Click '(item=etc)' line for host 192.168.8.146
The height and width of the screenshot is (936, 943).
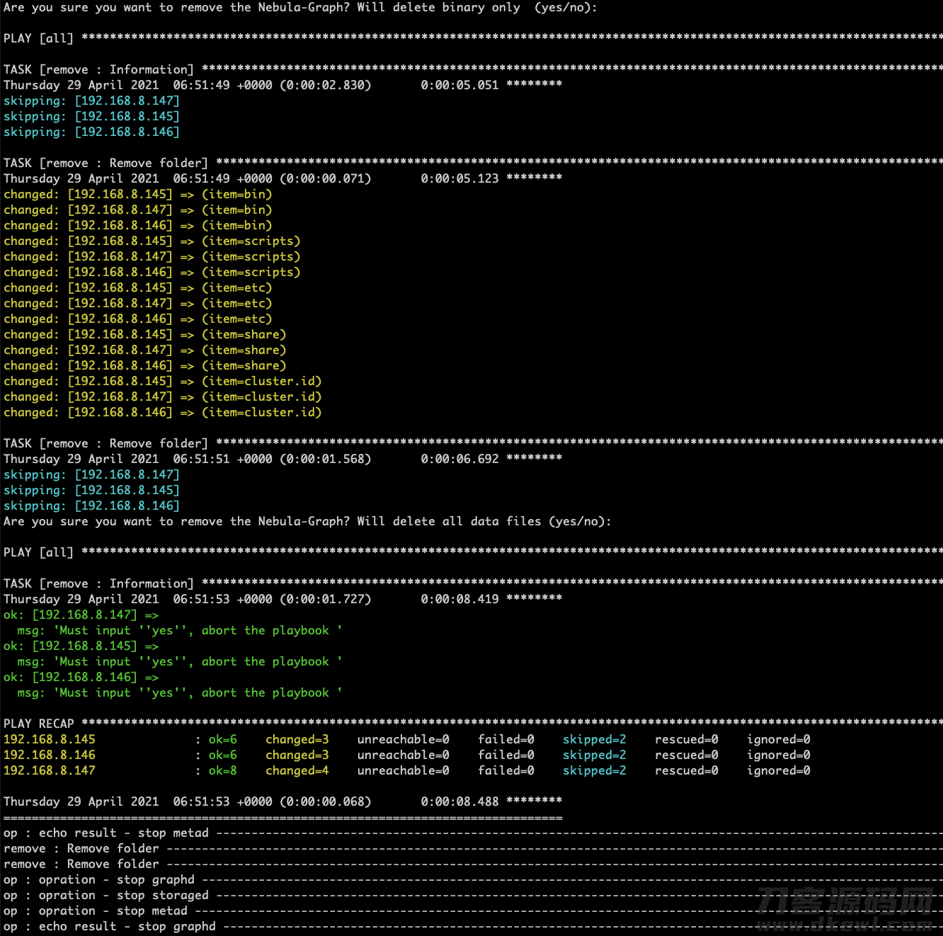click(138, 319)
